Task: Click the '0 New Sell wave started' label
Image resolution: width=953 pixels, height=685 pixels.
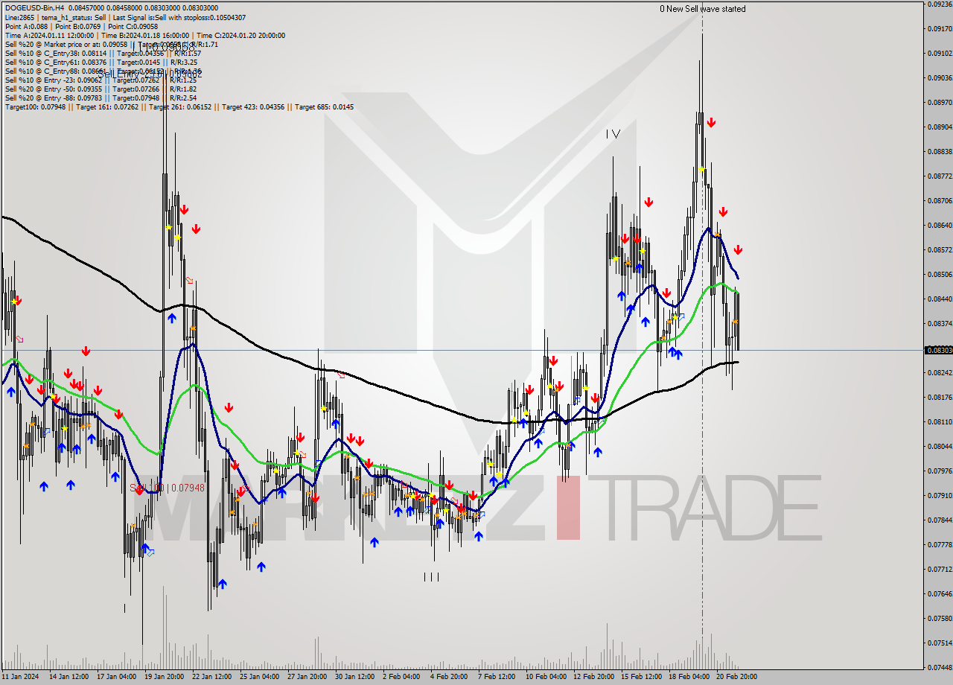Action: [x=702, y=9]
